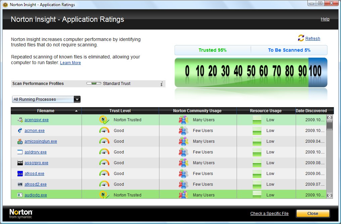The width and height of the screenshot is (341, 224).
Task: Click the Check a Specific File link
Action: pos(270,214)
